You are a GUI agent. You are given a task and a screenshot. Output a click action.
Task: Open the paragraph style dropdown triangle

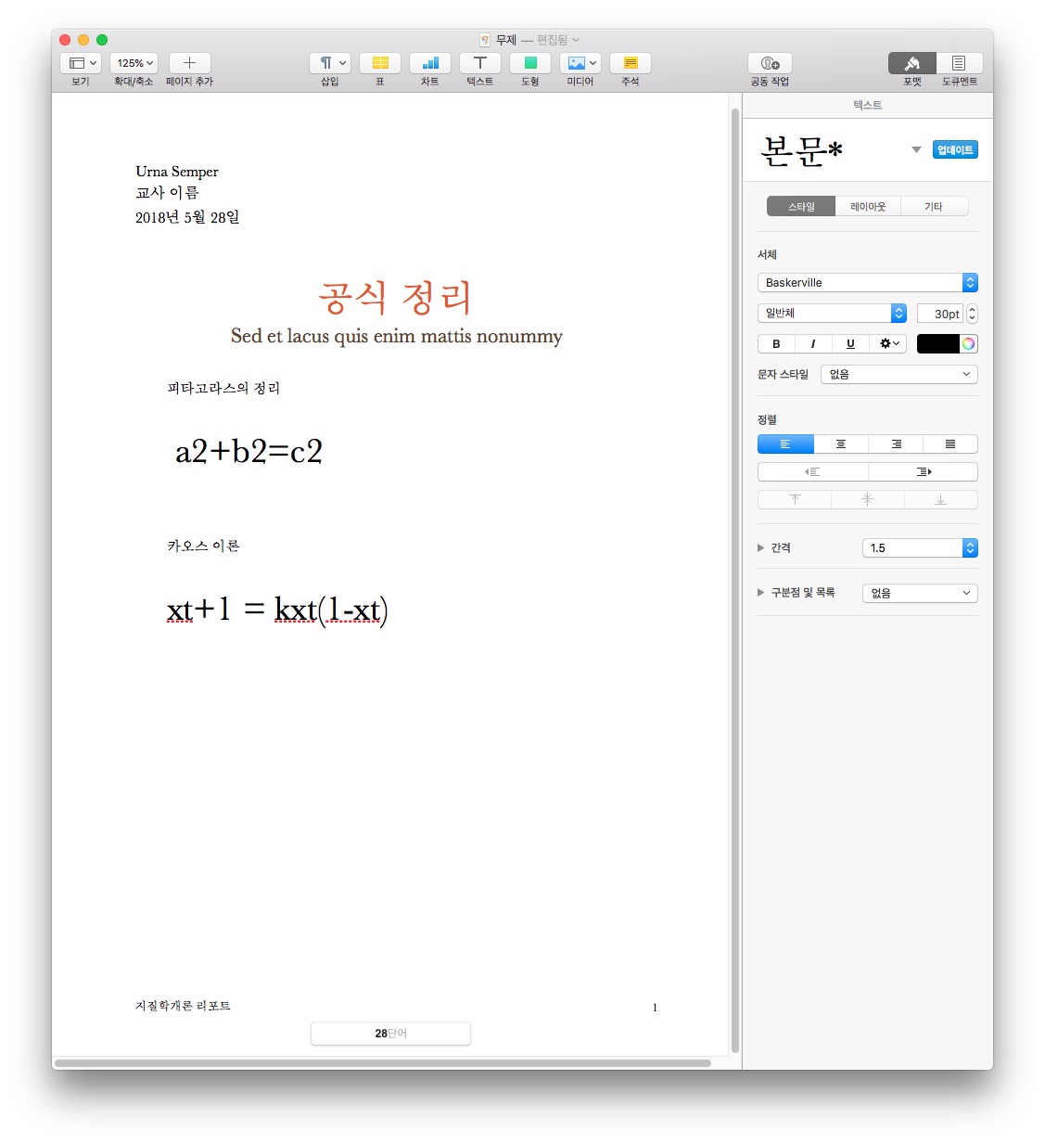tap(916, 149)
